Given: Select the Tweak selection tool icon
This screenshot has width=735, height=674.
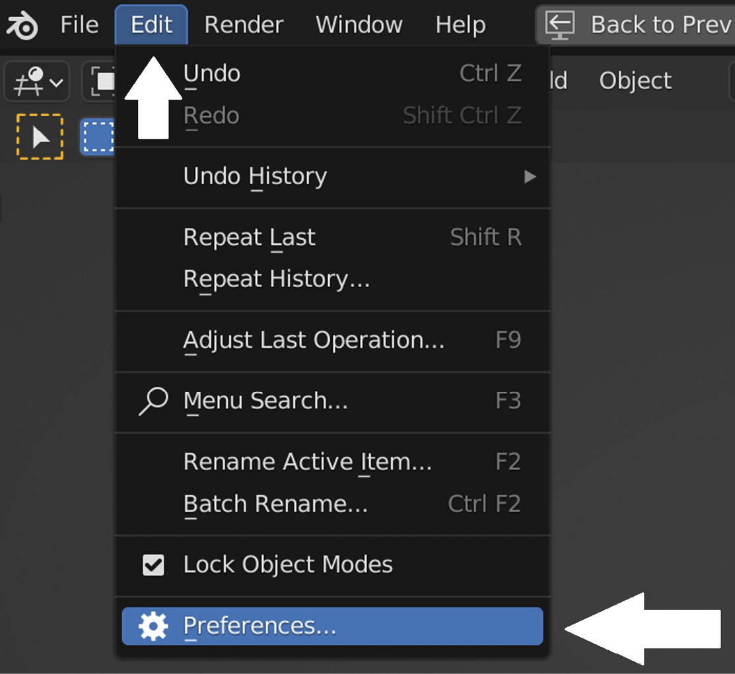Looking at the screenshot, I should pyautogui.click(x=40, y=137).
